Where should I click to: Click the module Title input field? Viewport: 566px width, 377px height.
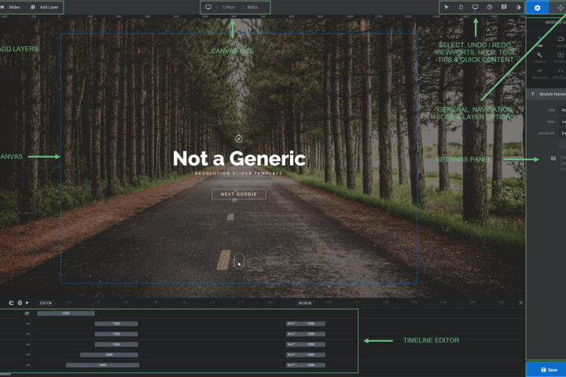[x=563, y=110]
